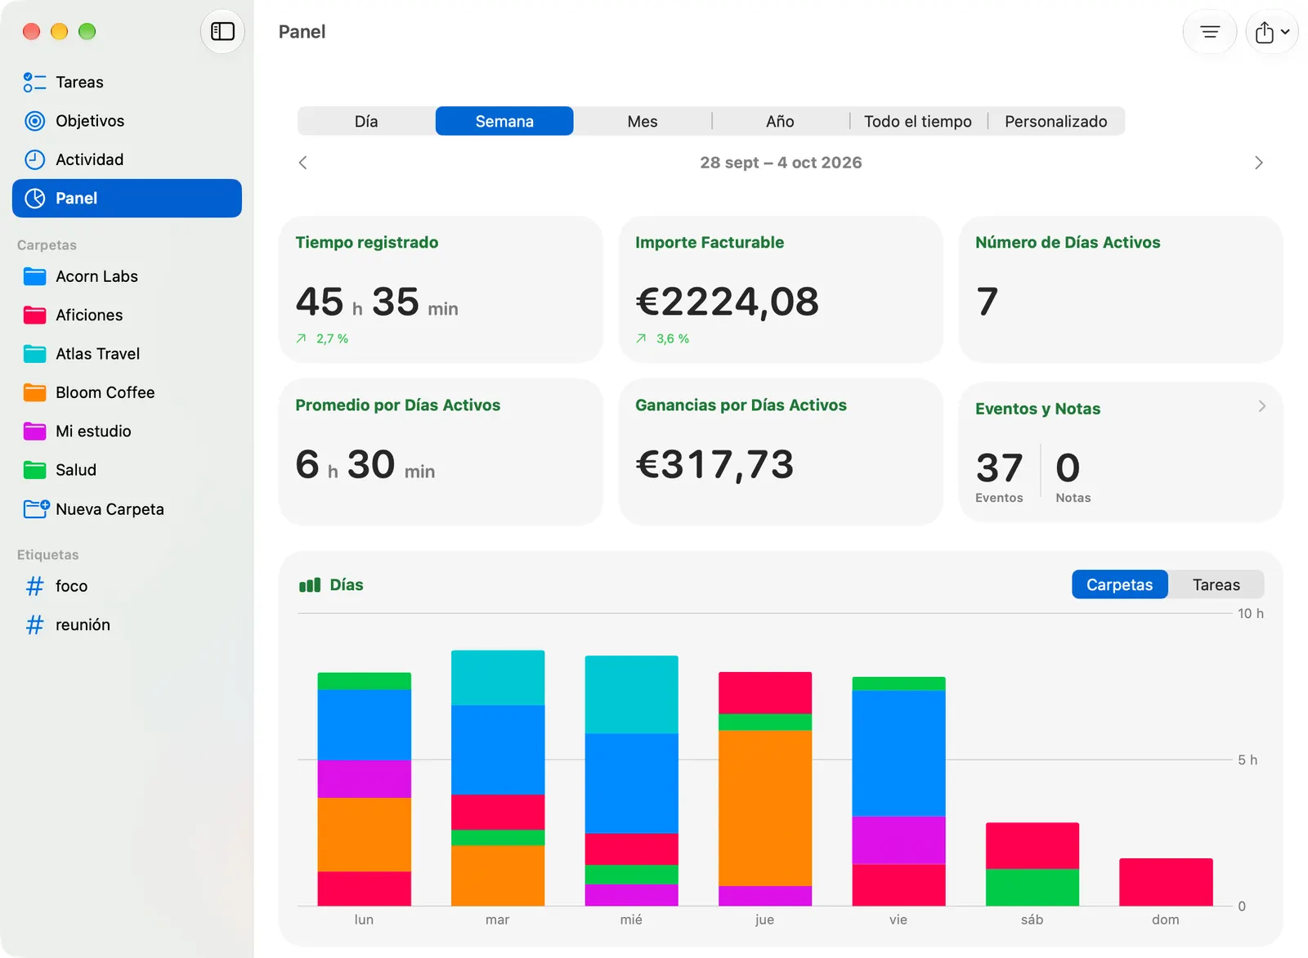Screen dimensions: 1308x958
Task: Click the Panel pie chart icon
Action: (x=34, y=199)
